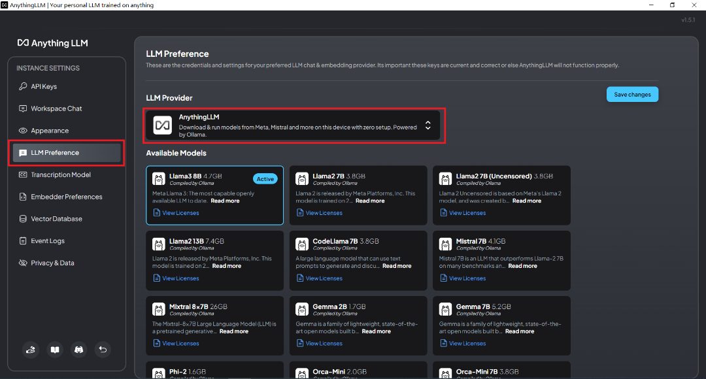Click the Llama3 8B llama avatar

click(x=158, y=178)
